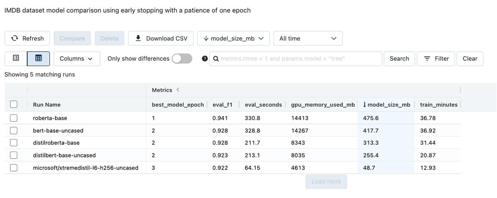Click the search magnifier icon

tap(216, 59)
